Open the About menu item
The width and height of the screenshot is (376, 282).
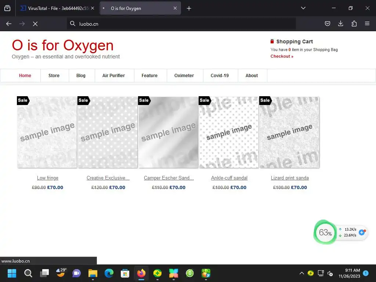click(252, 76)
